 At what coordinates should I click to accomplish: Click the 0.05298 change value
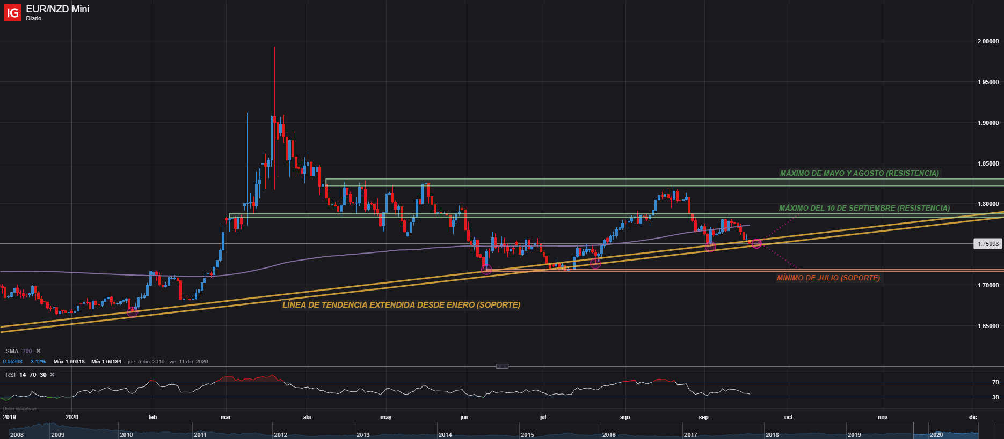(12, 362)
